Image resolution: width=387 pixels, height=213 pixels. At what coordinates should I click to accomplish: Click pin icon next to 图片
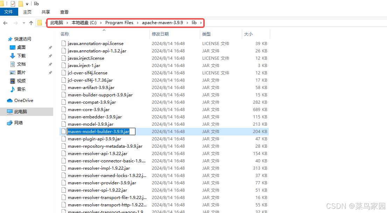click(x=50, y=73)
